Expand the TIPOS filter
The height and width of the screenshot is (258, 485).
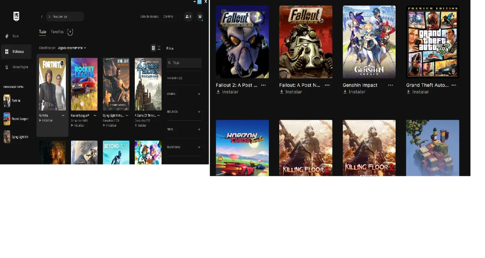click(184, 130)
